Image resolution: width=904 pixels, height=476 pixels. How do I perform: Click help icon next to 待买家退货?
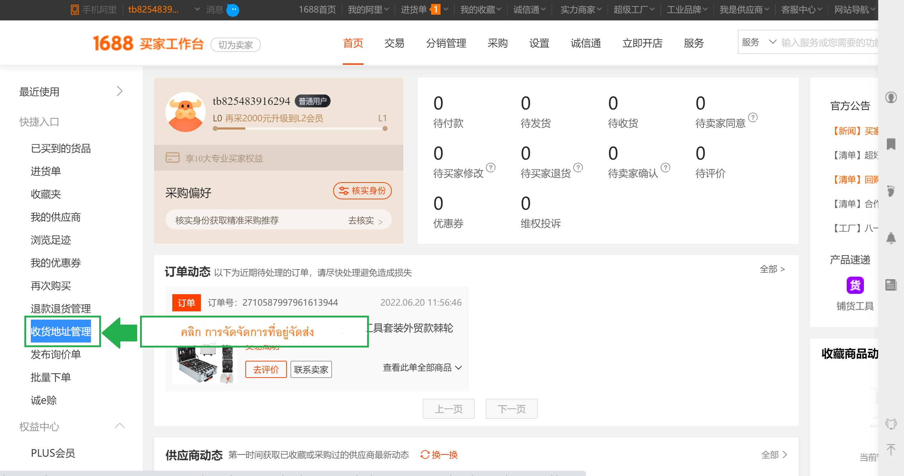coord(578,167)
